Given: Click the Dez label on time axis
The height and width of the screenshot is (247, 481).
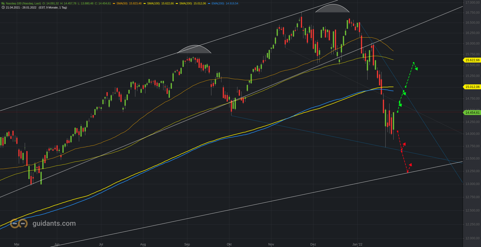Looking at the screenshot, I should point(313,244).
